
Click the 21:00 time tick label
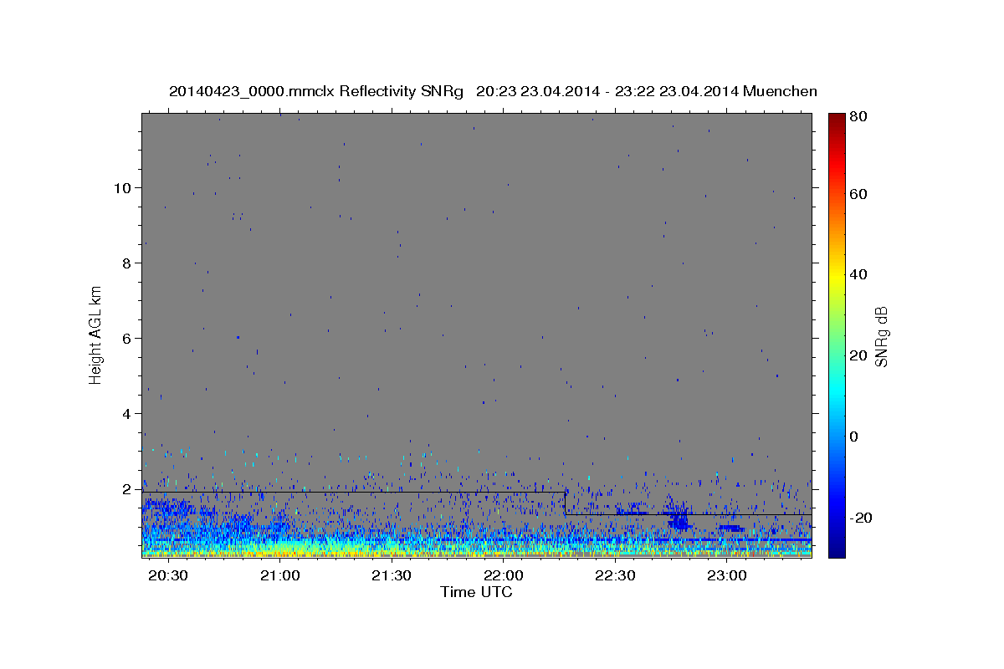pos(280,576)
